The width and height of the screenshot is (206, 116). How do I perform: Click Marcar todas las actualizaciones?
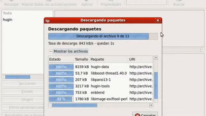pyautogui.click(x=49, y=3)
